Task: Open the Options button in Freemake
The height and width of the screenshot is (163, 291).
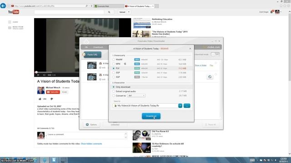Action: point(91,125)
